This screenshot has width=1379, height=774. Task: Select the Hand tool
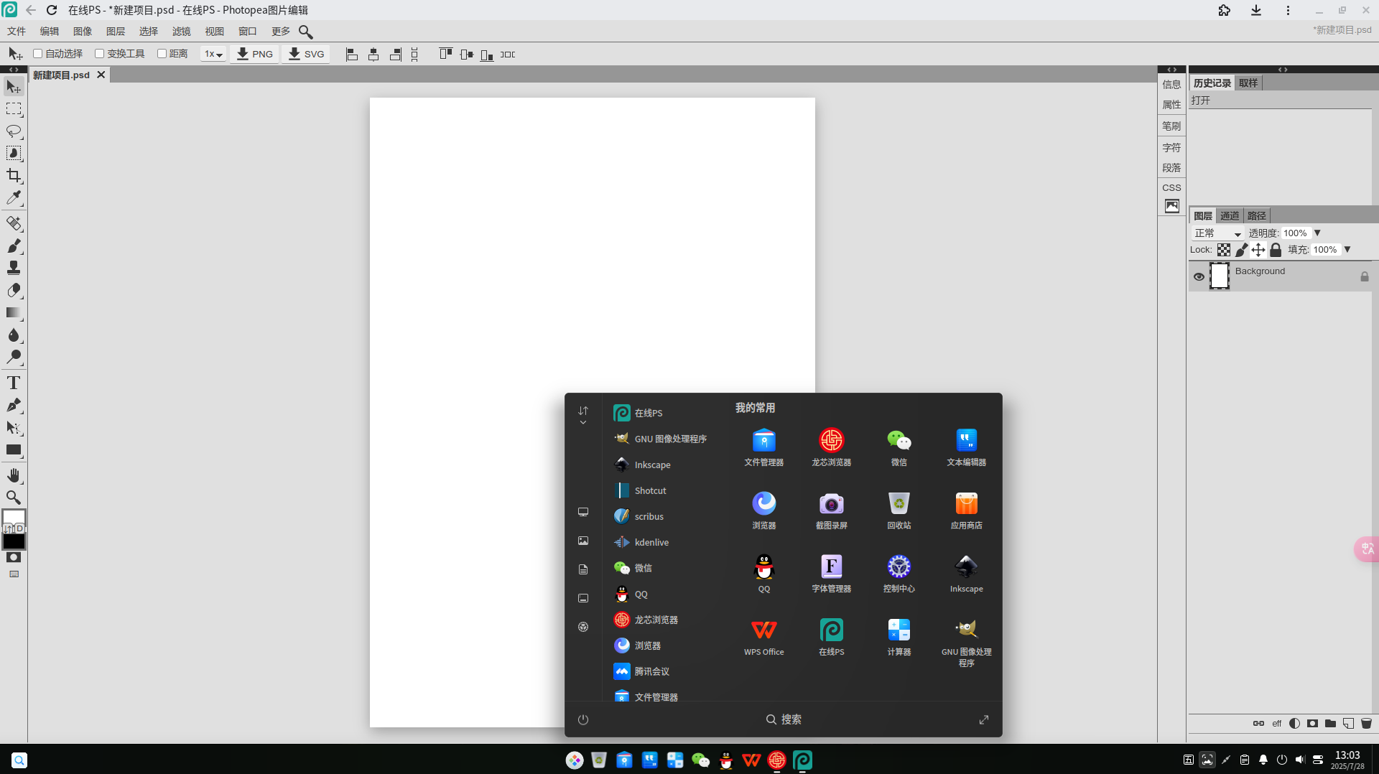pos(14,475)
